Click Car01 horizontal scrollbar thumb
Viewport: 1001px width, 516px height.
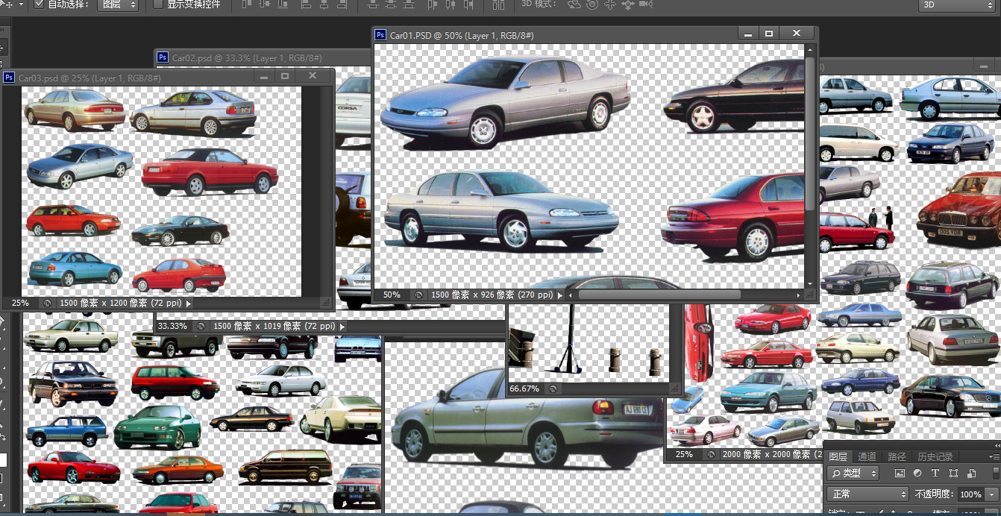[659, 295]
